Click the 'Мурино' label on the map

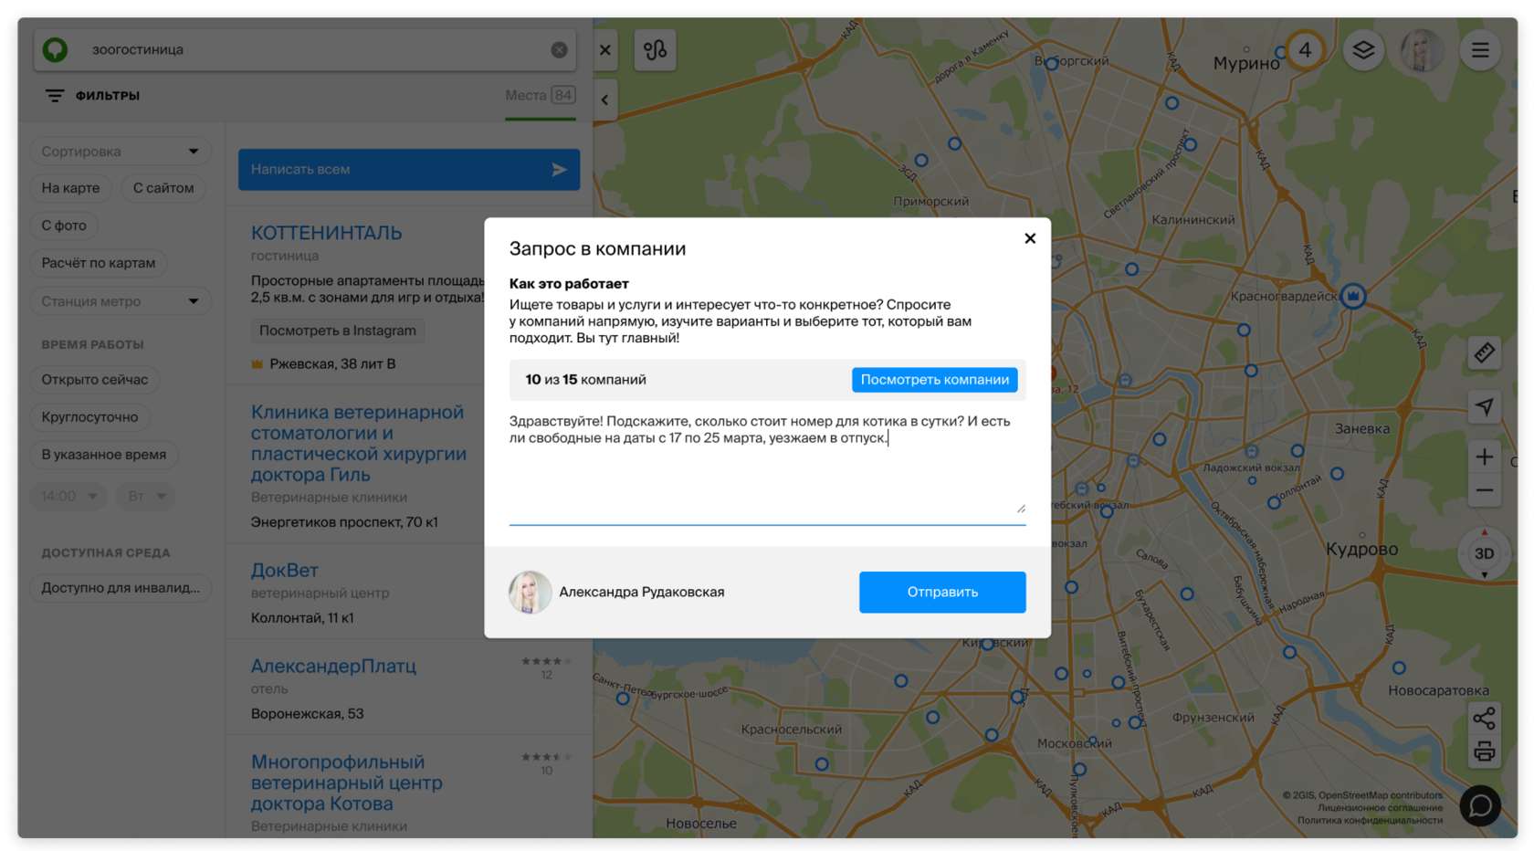(x=1246, y=63)
